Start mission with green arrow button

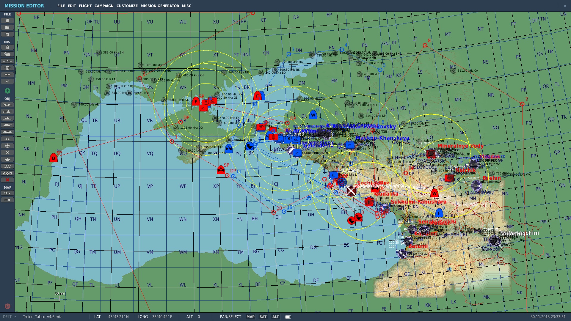pos(7,91)
